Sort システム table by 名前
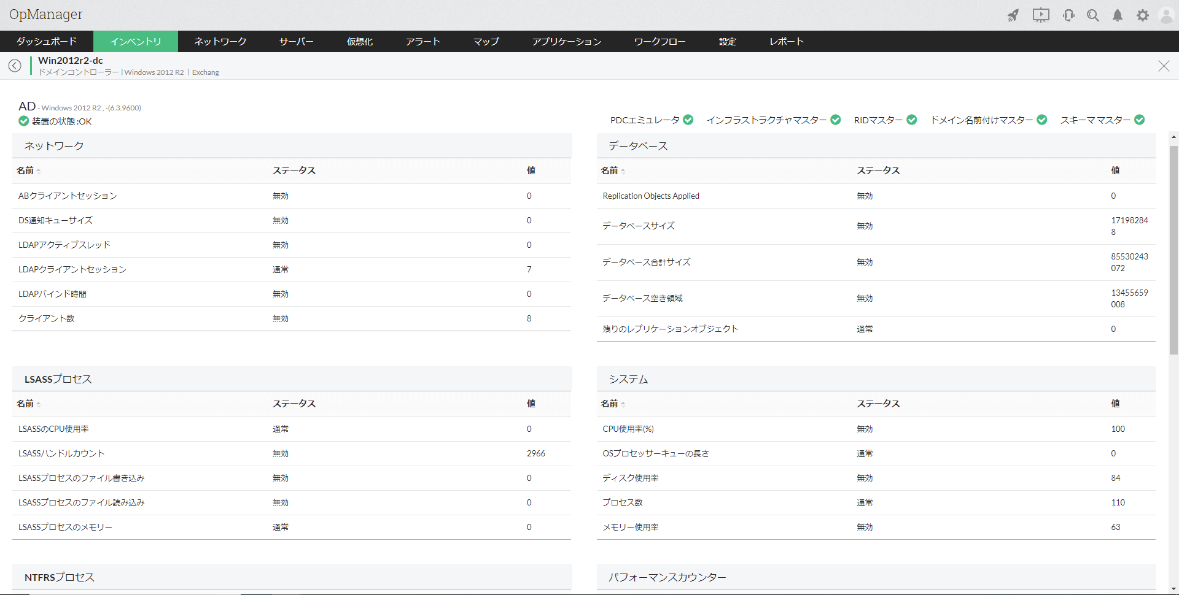The image size is (1179, 595). pos(613,404)
